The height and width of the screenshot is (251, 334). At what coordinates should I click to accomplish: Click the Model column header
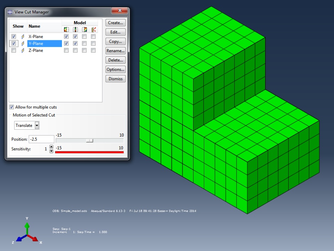click(80, 23)
